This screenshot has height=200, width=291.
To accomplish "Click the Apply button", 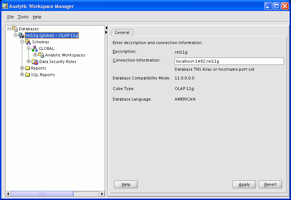I will tap(244, 184).
